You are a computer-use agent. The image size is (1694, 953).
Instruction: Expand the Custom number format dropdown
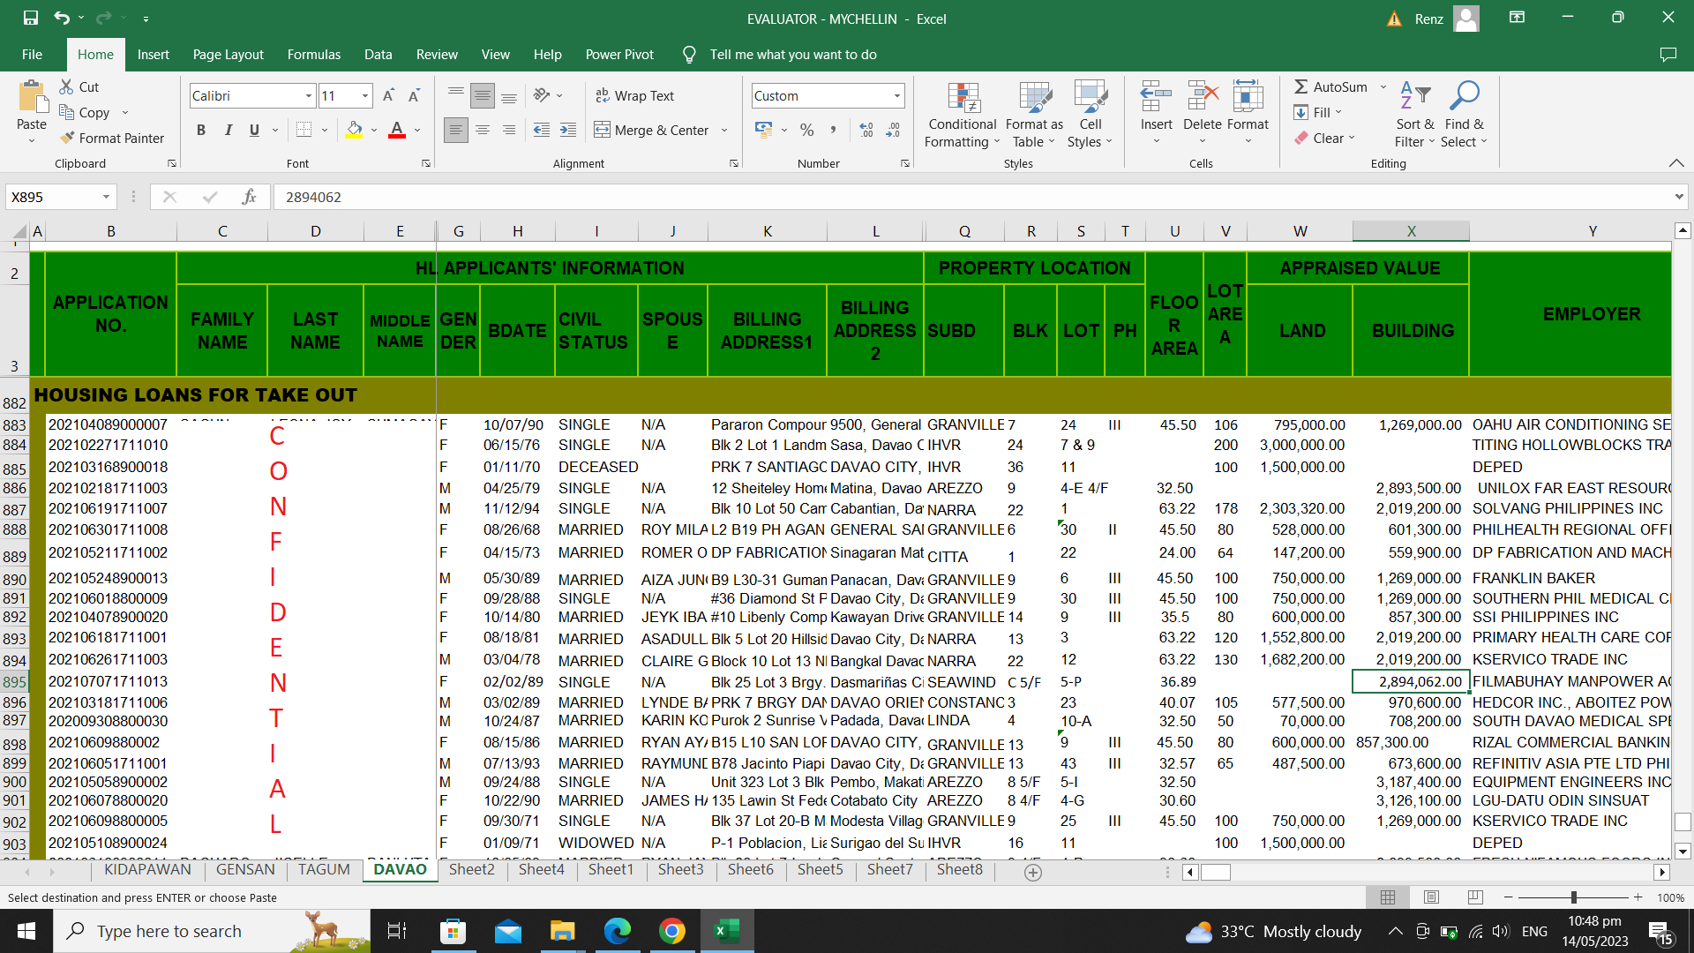pos(896,96)
